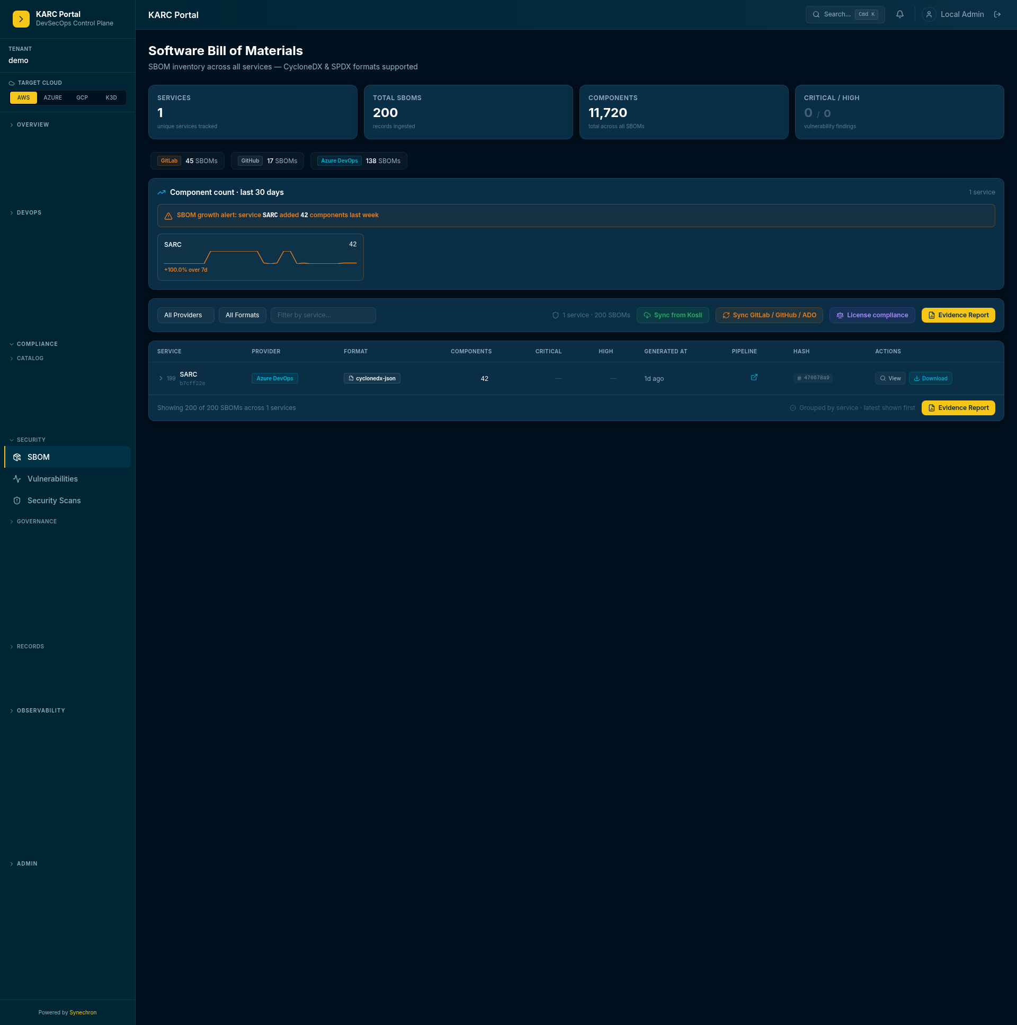Click the Azure DevOps 138 SBOMs chip
This screenshot has height=1025, width=1017.
359,161
